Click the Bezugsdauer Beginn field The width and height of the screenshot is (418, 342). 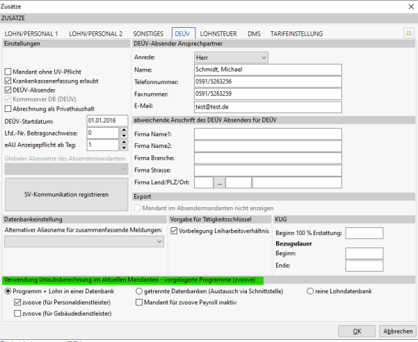click(364, 253)
